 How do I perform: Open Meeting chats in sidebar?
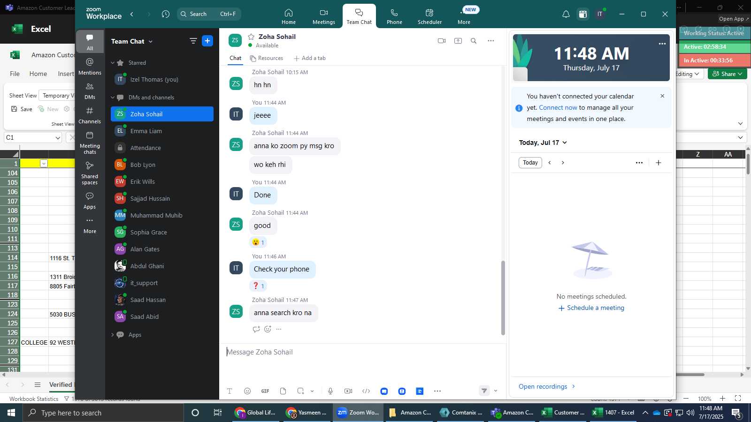point(90,143)
